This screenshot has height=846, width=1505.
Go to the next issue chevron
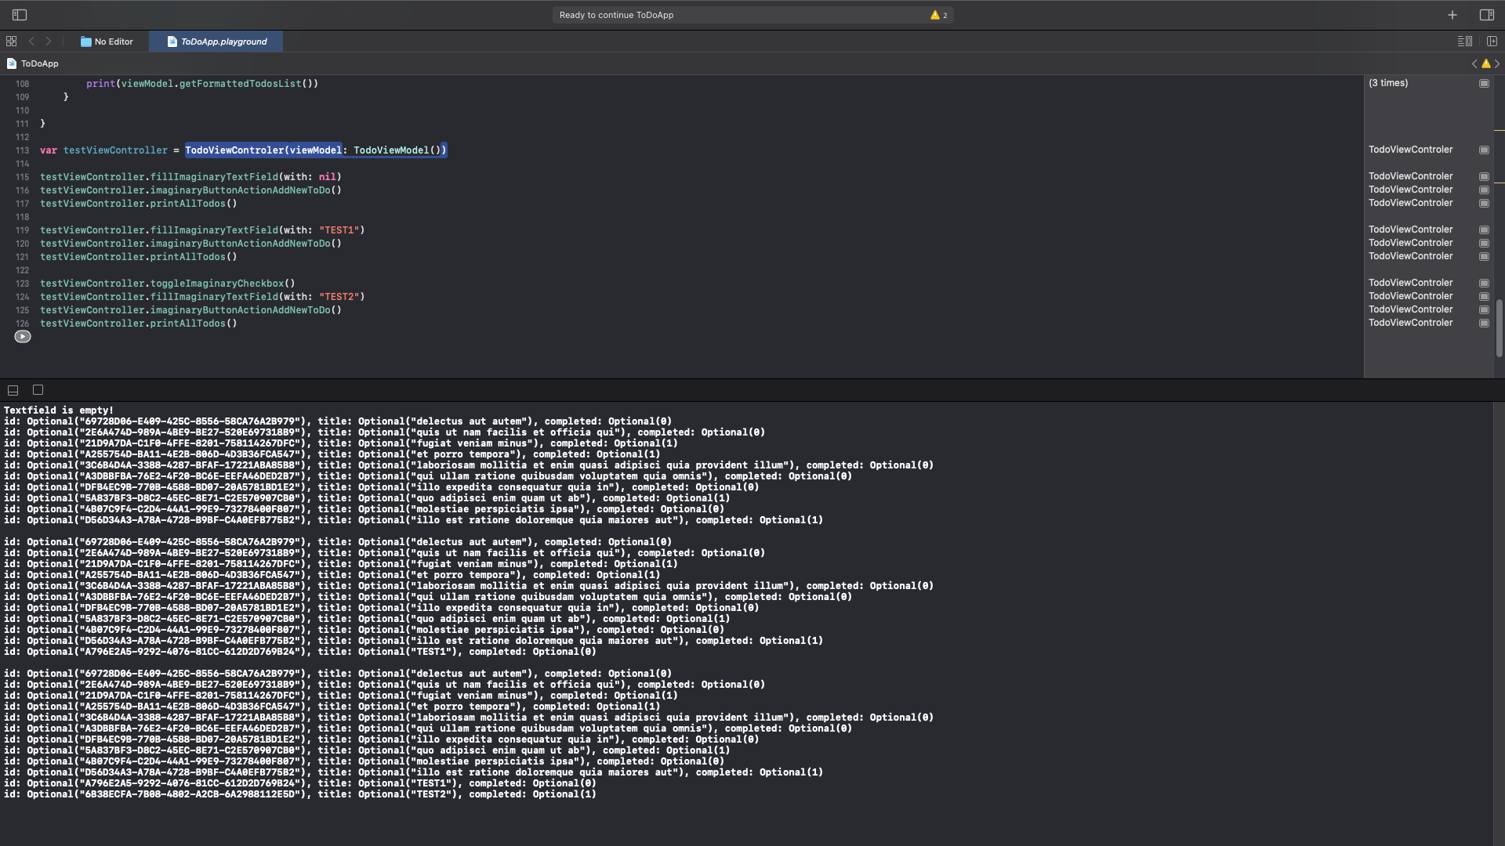(1497, 63)
